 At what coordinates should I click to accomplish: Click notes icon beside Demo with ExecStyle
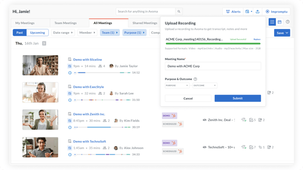click(x=70, y=86)
